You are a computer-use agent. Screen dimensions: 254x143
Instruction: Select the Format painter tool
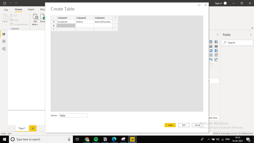click(19, 24)
